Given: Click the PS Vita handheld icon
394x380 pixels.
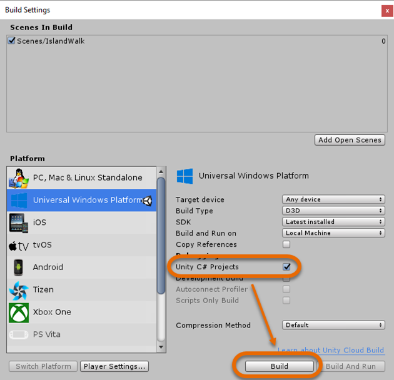Looking at the screenshot, I should click(x=19, y=334).
